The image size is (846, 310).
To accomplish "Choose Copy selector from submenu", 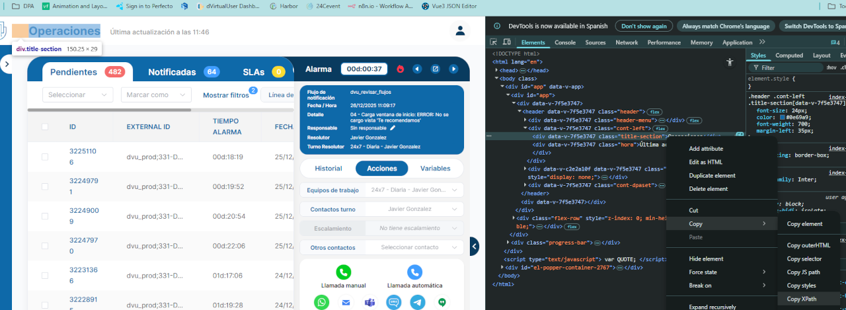I will (x=804, y=259).
